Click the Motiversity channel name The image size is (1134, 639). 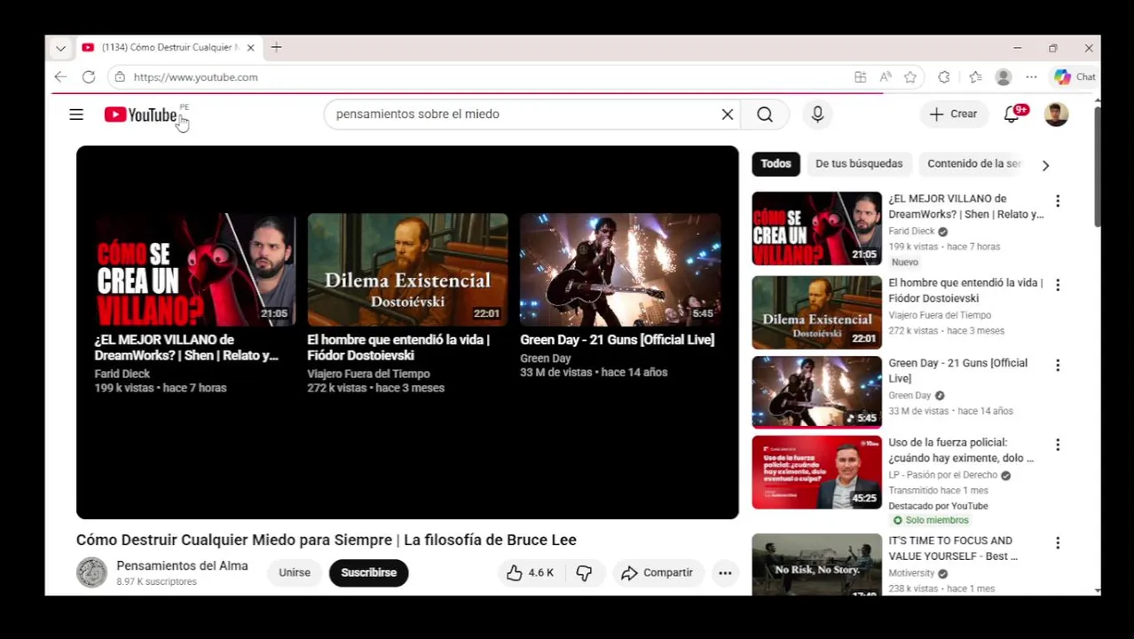click(911, 573)
